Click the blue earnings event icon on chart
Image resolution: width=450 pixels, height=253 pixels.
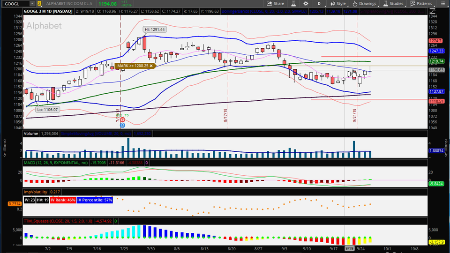pyautogui.click(x=122, y=125)
